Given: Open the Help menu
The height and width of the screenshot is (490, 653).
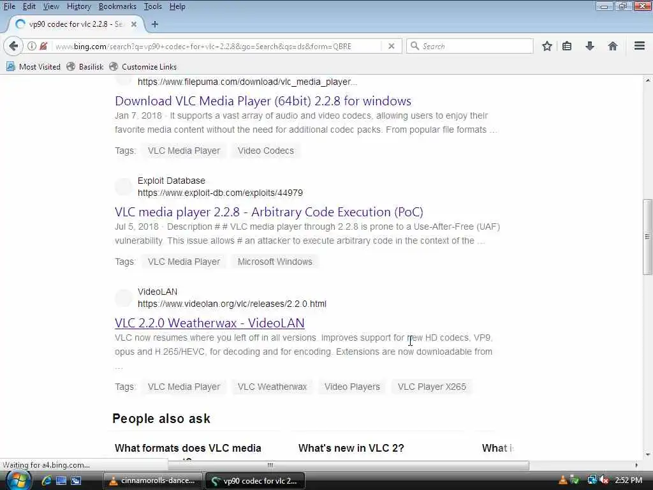Looking at the screenshot, I should (x=177, y=6).
